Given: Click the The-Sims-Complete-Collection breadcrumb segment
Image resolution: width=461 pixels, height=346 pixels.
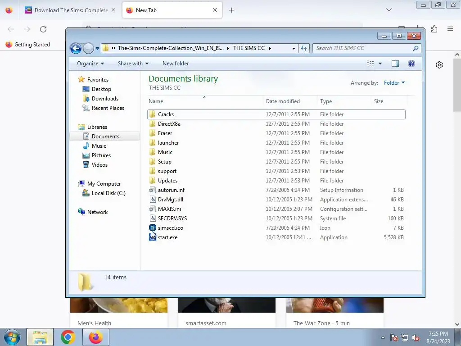Looking at the screenshot, I should (x=171, y=48).
